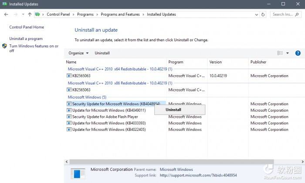Open the Organize dropdown menu
Viewport: 305px width, 183px height.
pos(78,53)
